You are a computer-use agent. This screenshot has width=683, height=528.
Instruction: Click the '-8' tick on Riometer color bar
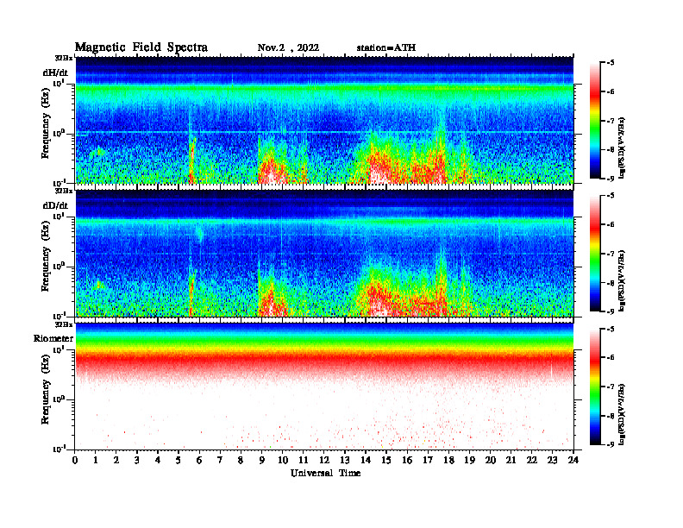point(611,416)
